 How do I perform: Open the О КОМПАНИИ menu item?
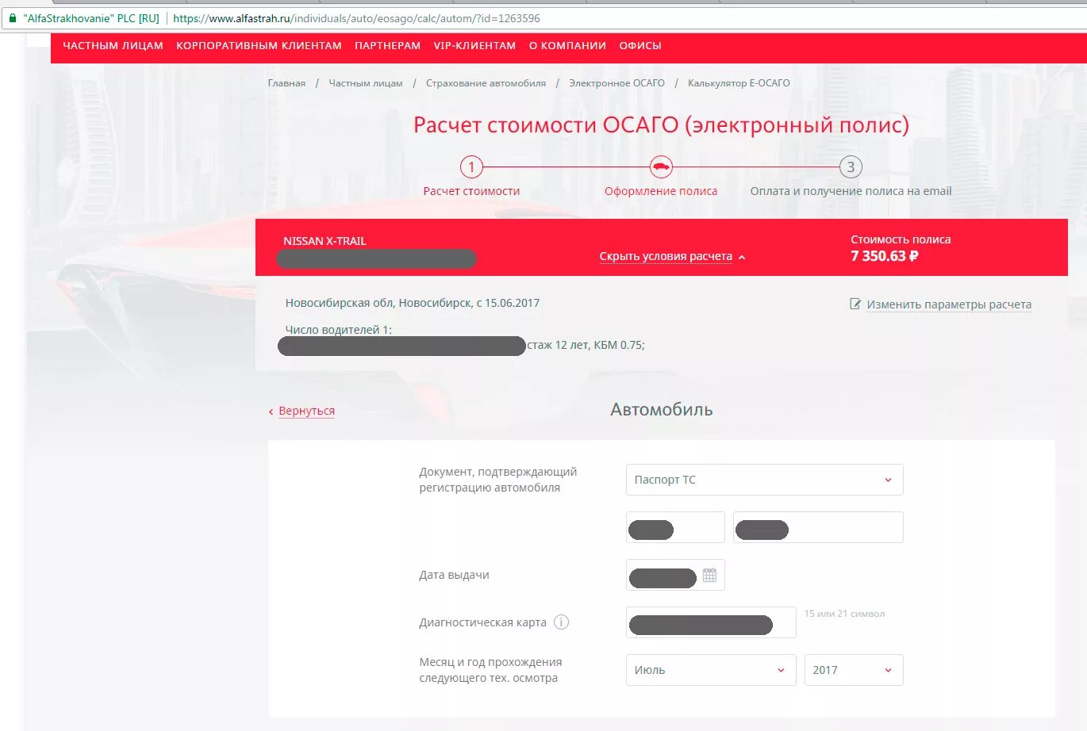[567, 46]
